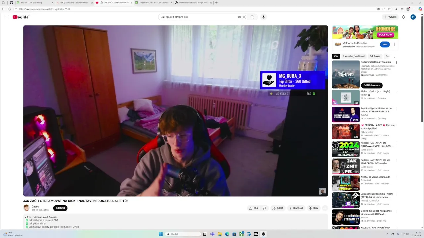Select the Vše filter chip

(x=336, y=56)
